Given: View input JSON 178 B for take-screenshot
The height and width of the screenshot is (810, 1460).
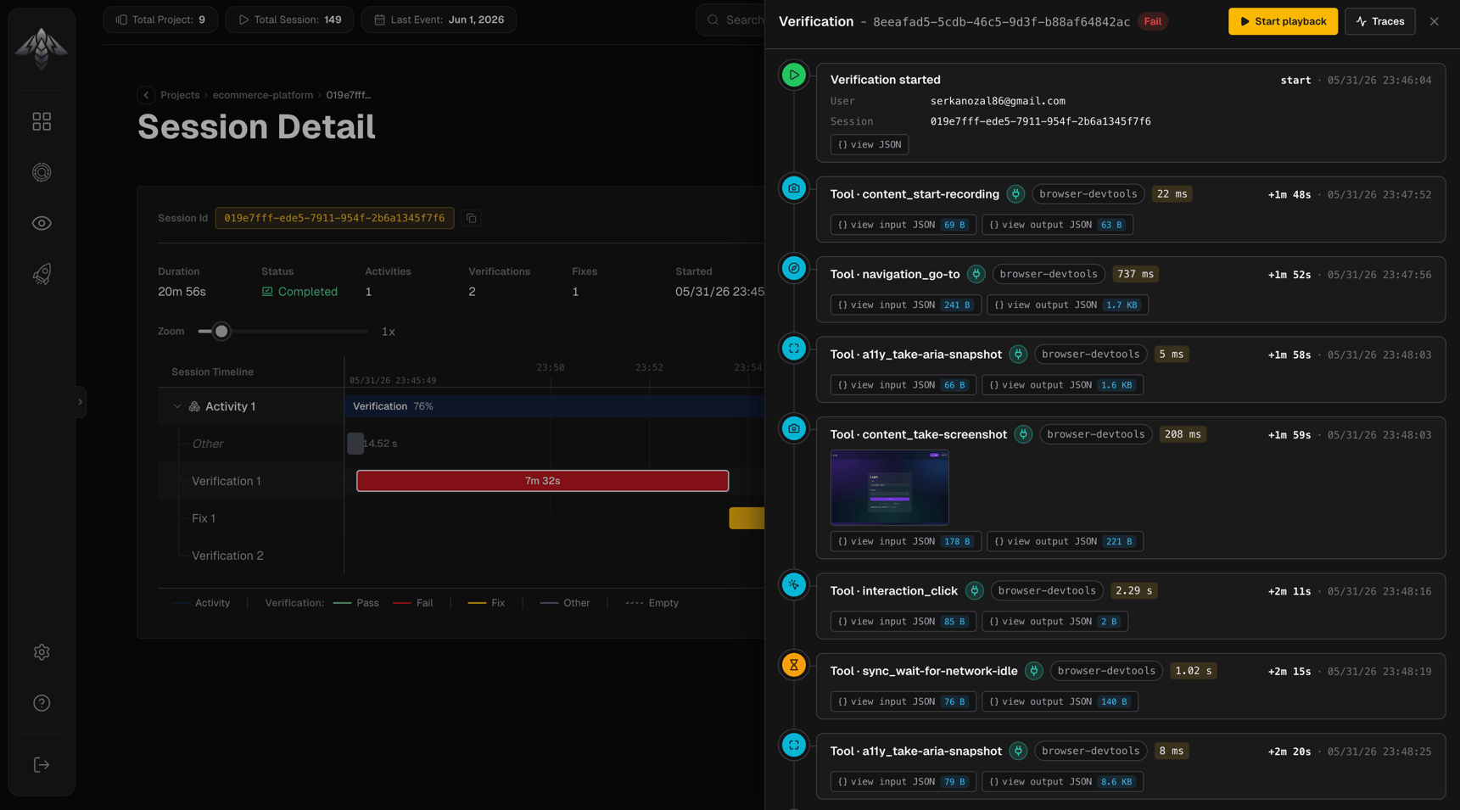Looking at the screenshot, I should [x=906, y=541].
